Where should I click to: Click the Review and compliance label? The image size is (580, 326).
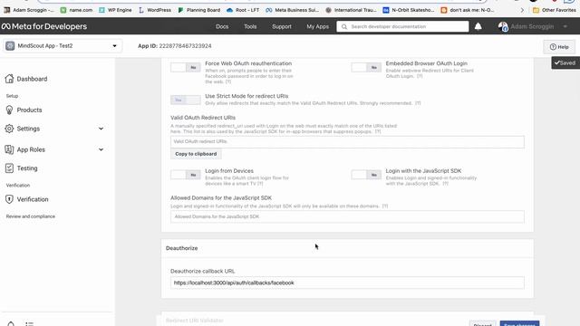click(x=31, y=216)
